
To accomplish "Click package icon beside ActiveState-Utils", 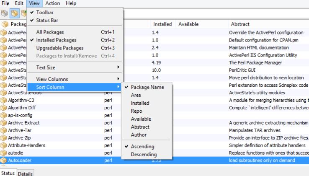I will click(3, 93).
